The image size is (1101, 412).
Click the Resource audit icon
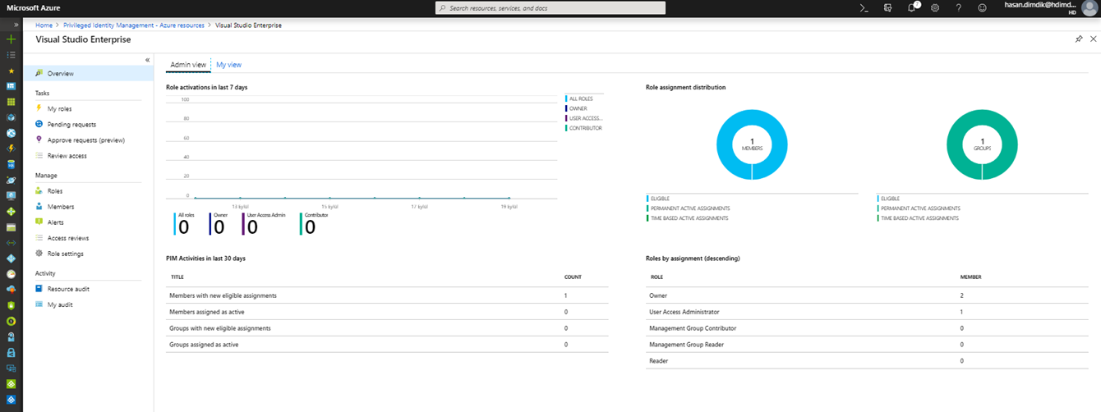39,289
